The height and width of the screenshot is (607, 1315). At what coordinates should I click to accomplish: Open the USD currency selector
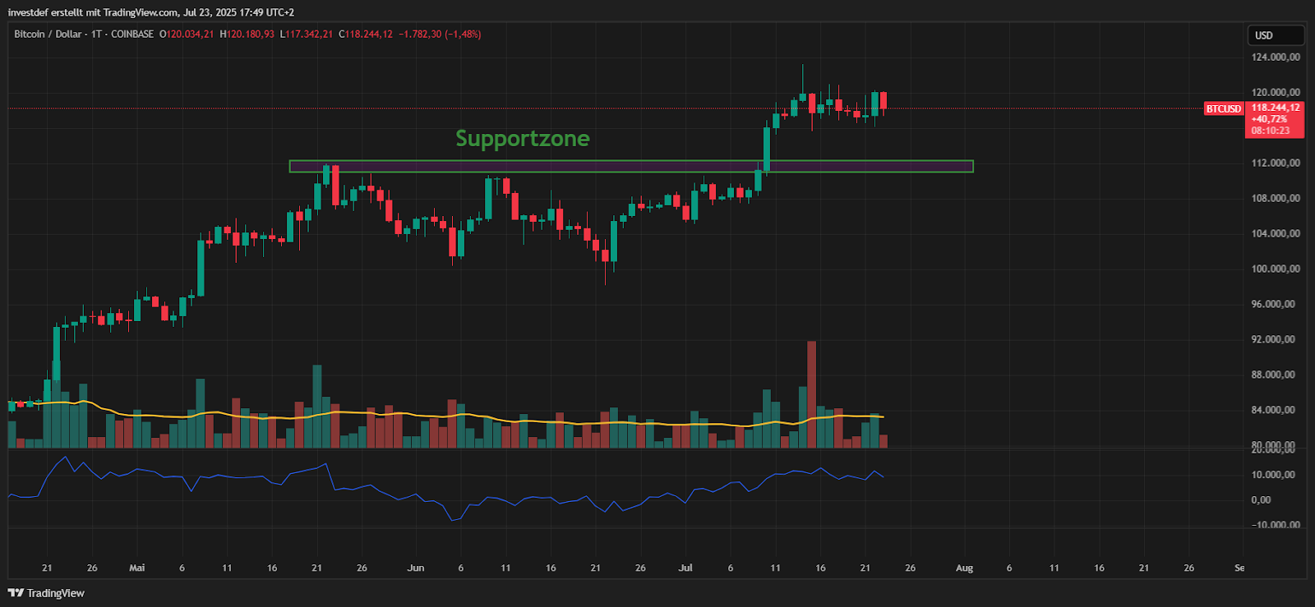point(1275,35)
